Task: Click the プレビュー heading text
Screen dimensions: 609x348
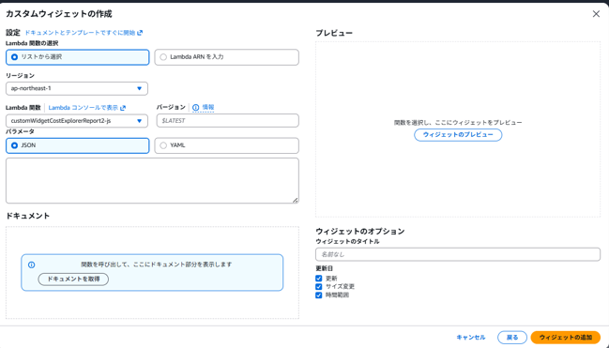Action: coord(334,34)
